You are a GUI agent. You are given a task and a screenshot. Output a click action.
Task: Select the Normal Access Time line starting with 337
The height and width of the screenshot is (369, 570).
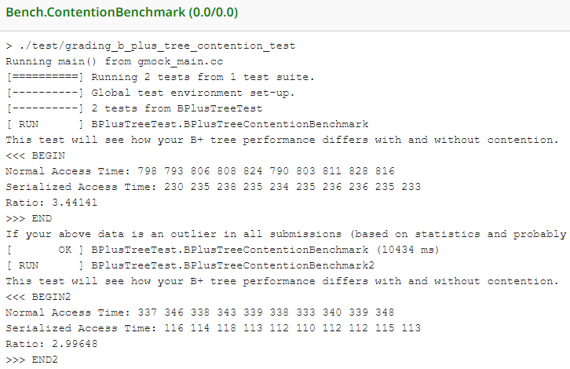(x=199, y=312)
